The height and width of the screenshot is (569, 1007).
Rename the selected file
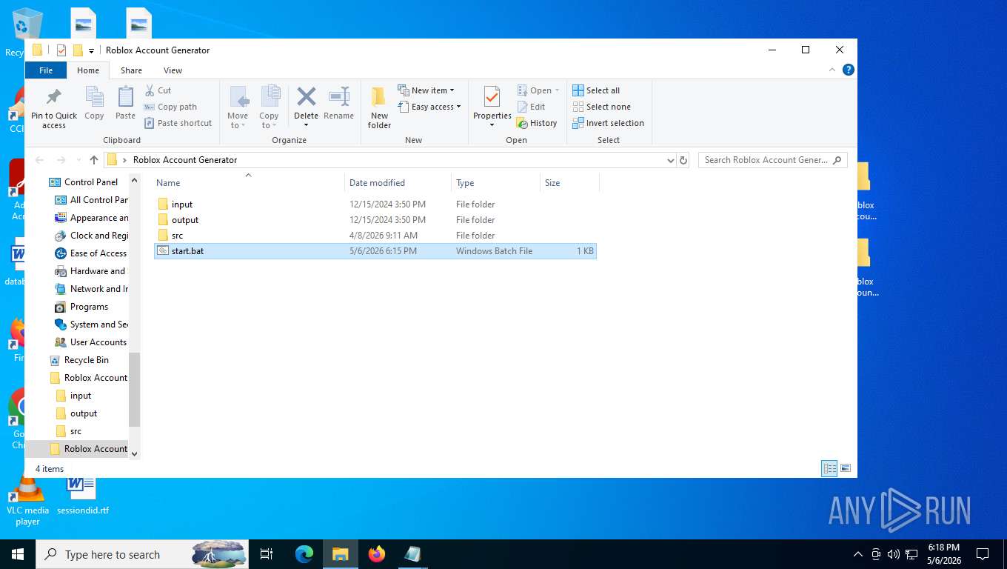pos(338,103)
